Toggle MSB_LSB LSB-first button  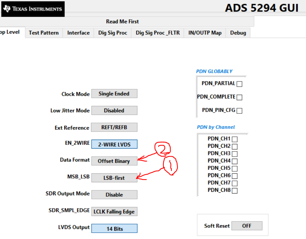[x=114, y=178]
